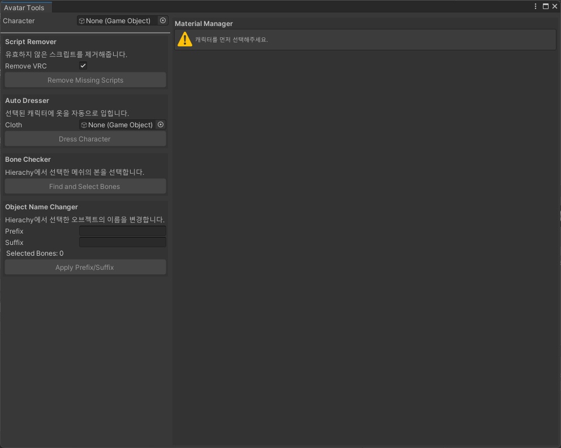Disable the Remove VRC checkbox
The image size is (561, 448).
pos(83,66)
